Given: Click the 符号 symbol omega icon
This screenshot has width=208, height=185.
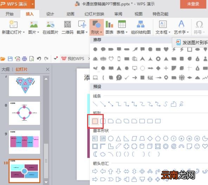Looking at the screenshot, I should 199,24.
